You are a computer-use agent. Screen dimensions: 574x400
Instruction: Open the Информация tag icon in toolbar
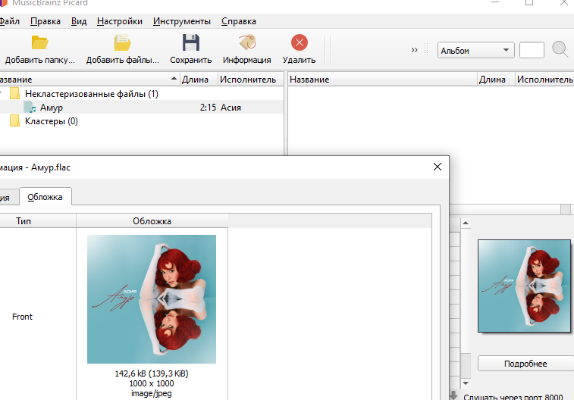pos(247,42)
